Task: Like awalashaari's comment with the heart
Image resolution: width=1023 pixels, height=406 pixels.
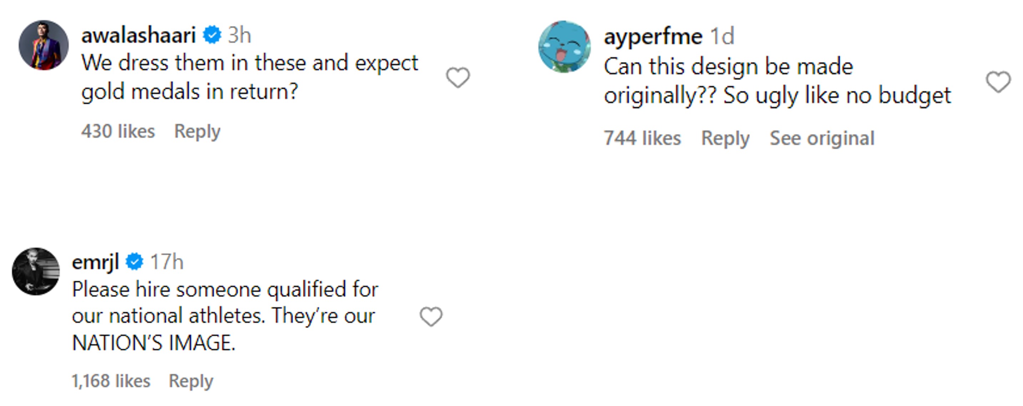Action: [458, 77]
